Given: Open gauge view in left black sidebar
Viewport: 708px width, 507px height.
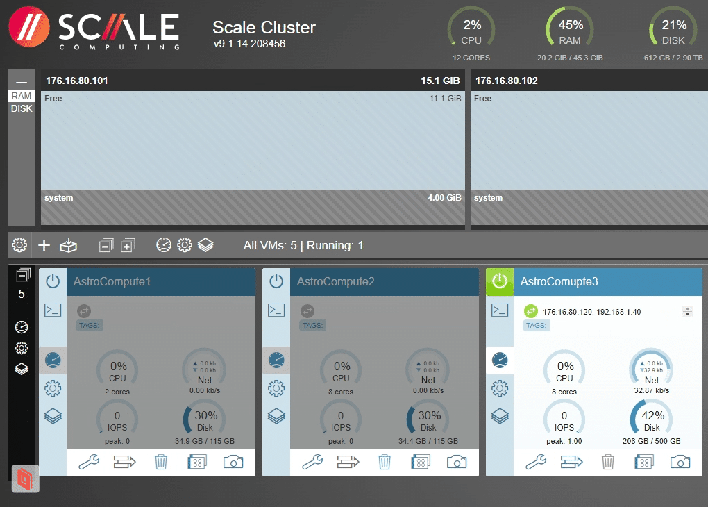Looking at the screenshot, I should (22, 326).
